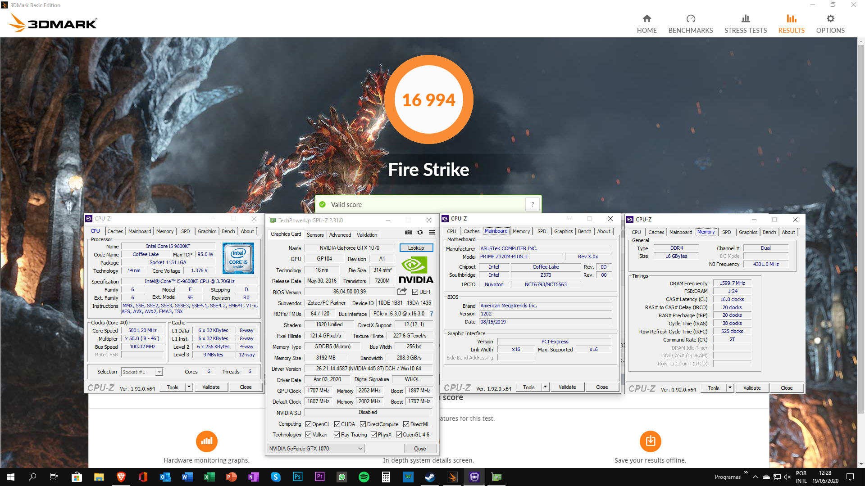865x486 pixels.
Task: Open the STRESS TESTS section
Action: pyautogui.click(x=746, y=24)
